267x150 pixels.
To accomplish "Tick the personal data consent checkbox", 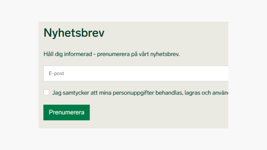I will (x=46, y=92).
